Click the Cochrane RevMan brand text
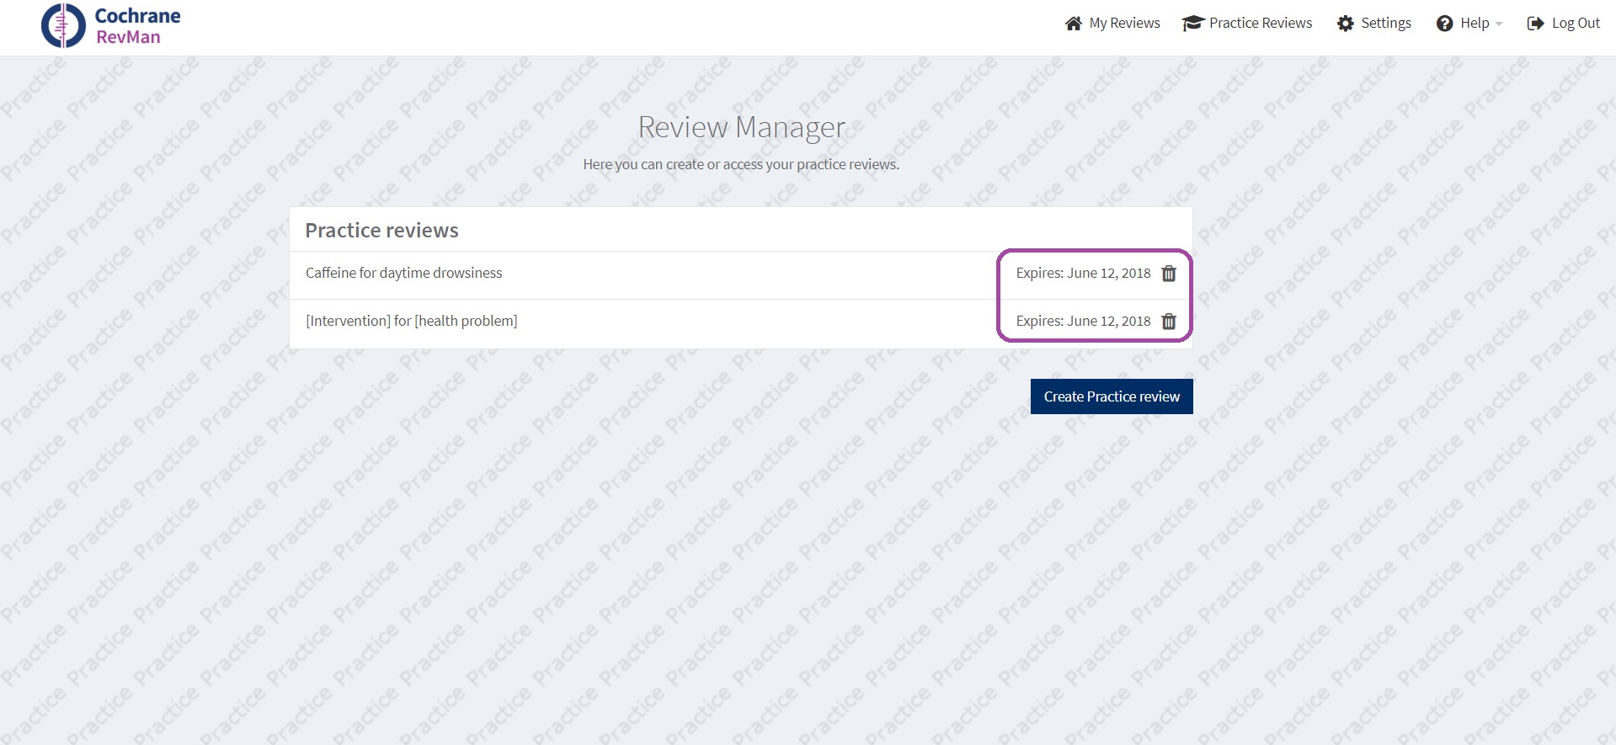This screenshot has width=1616, height=745. (136, 26)
